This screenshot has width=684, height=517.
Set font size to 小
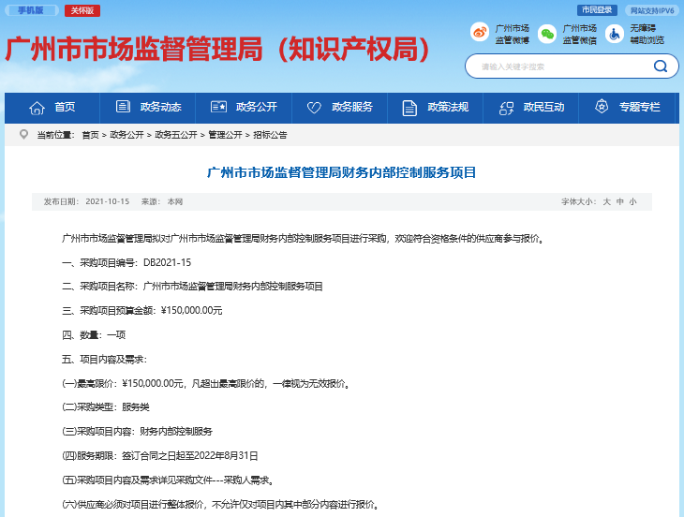click(x=633, y=201)
